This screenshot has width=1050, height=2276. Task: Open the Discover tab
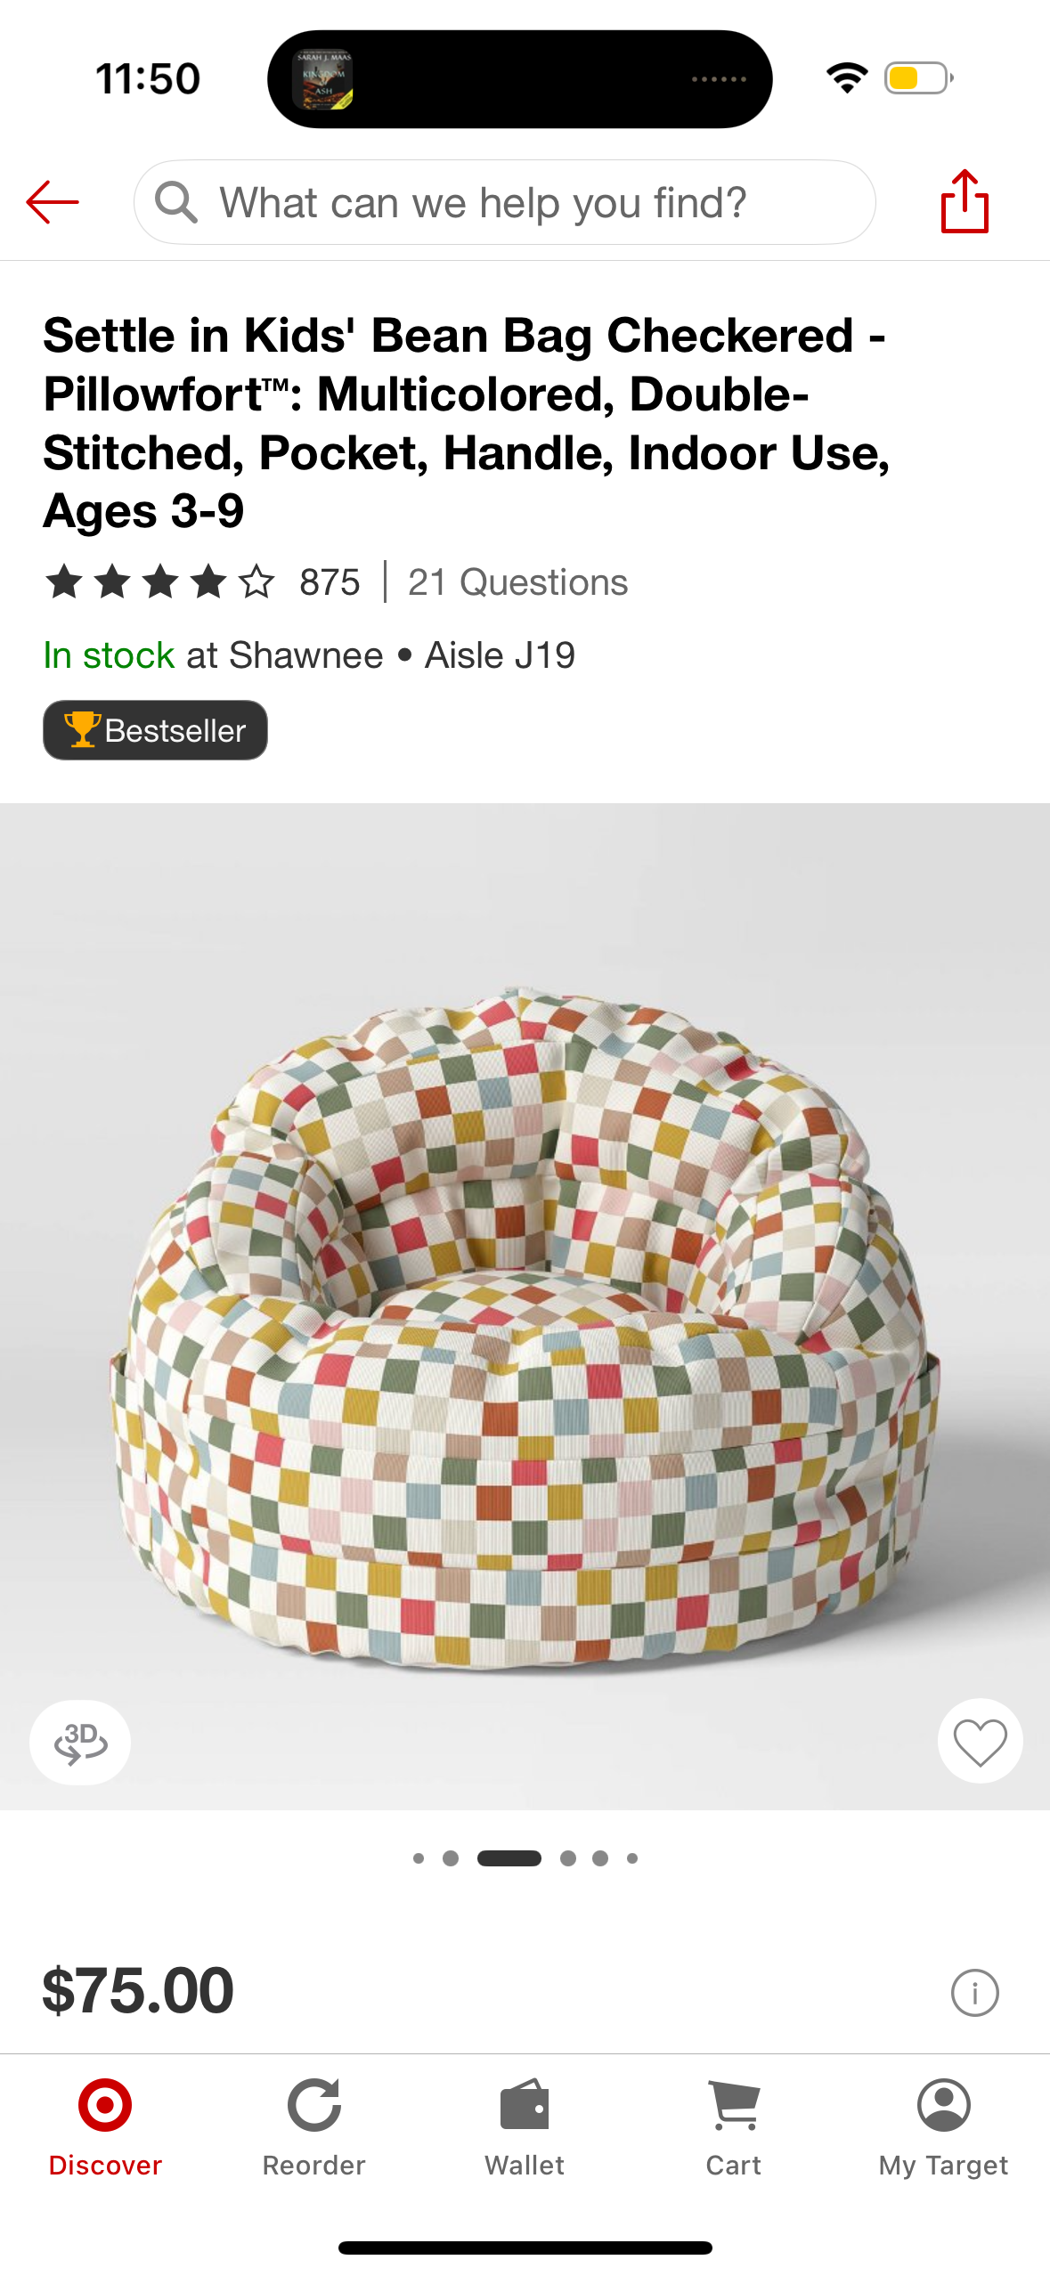pos(105,2128)
